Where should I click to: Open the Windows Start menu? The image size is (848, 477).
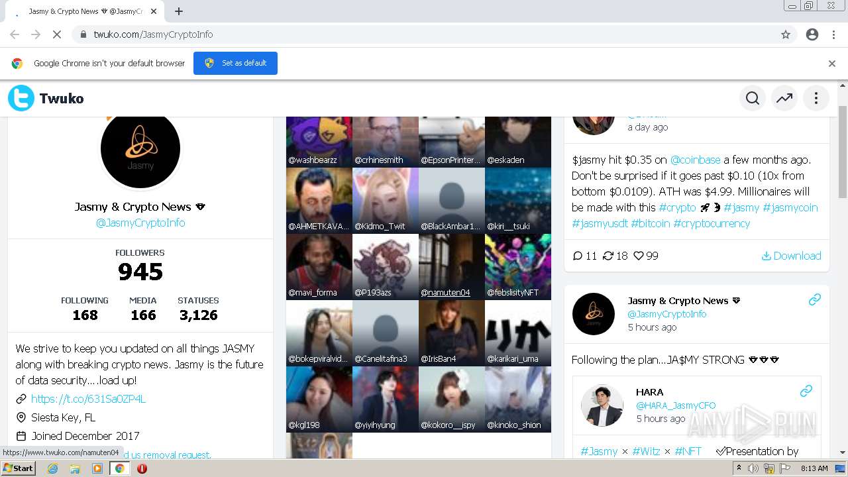[19, 468]
